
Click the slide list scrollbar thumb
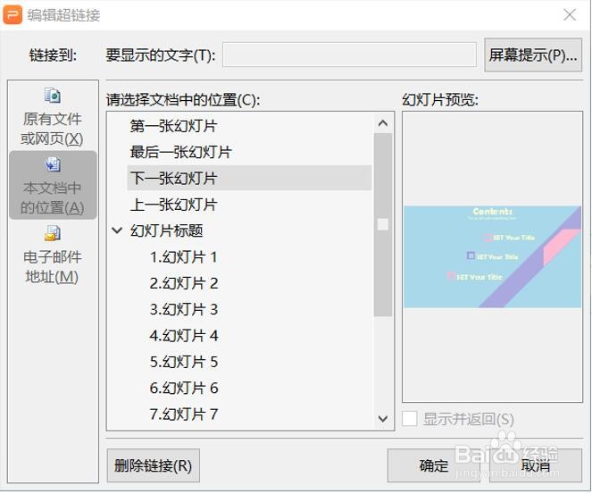[383, 224]
